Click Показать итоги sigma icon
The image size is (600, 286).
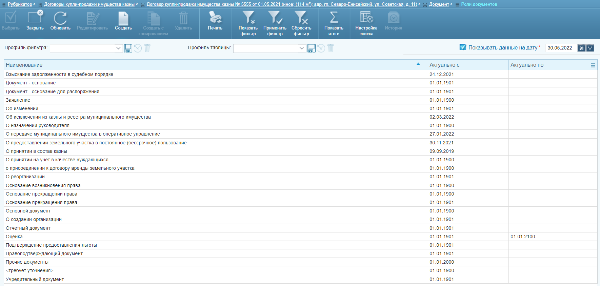click(334, 17)
